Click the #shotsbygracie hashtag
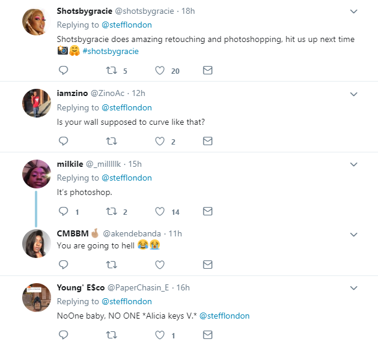 pos(111,51)
